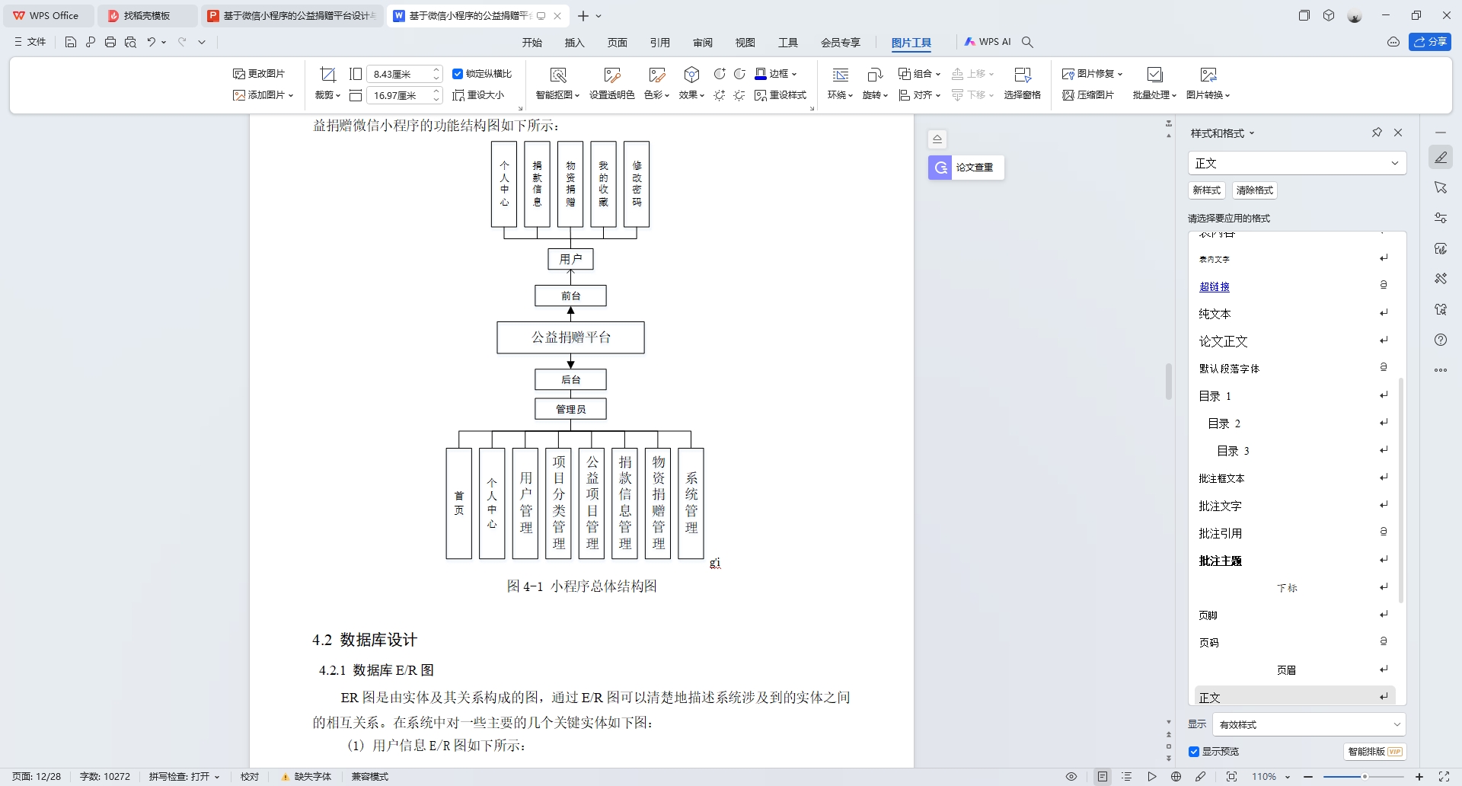
Task: Click the Batch Processing (批量处理) icon
Action: point(1154,75)
